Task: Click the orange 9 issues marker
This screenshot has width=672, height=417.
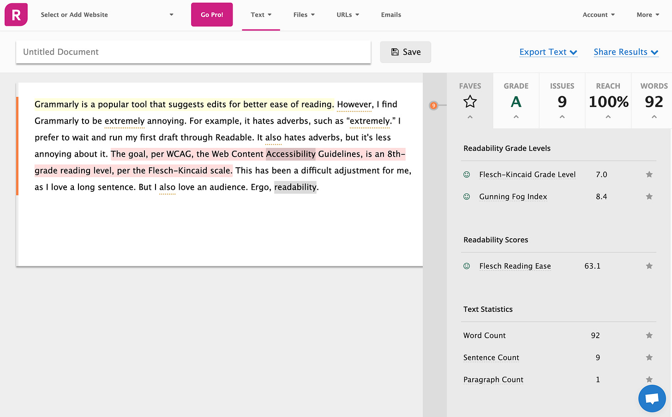Action: 433,106
